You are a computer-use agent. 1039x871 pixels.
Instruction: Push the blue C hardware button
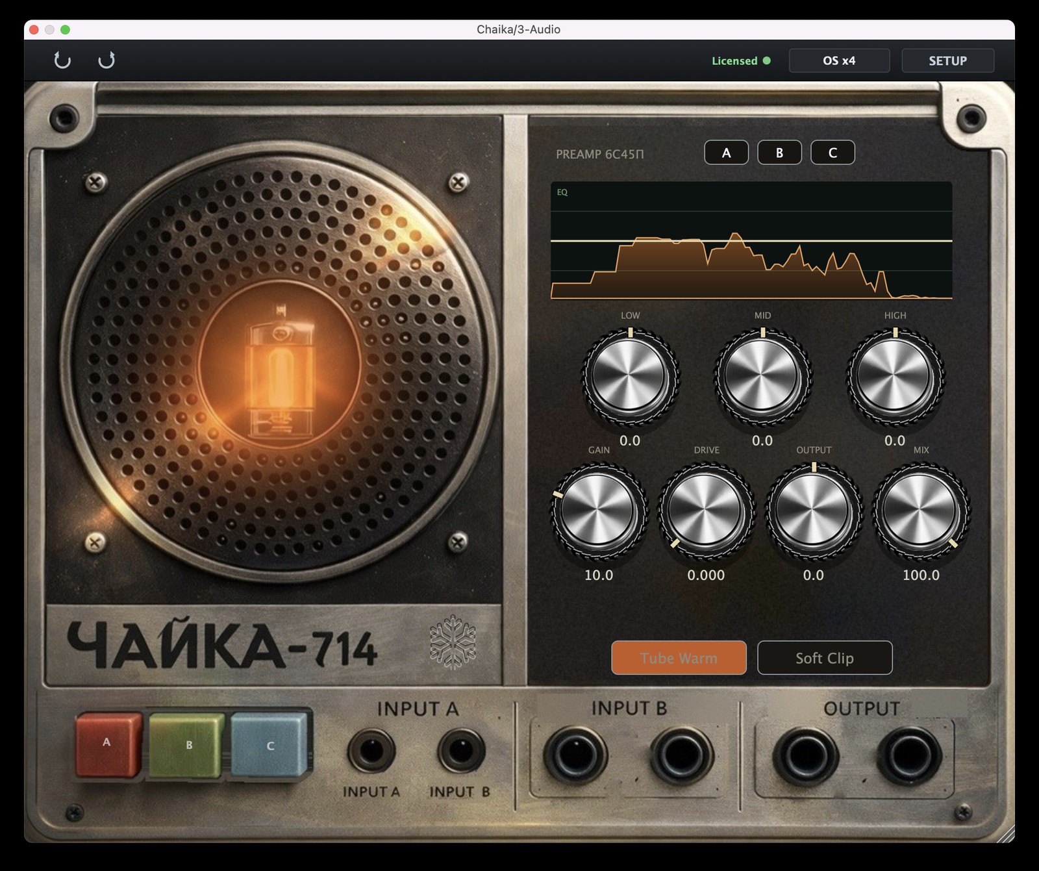(x=269, y=745)
